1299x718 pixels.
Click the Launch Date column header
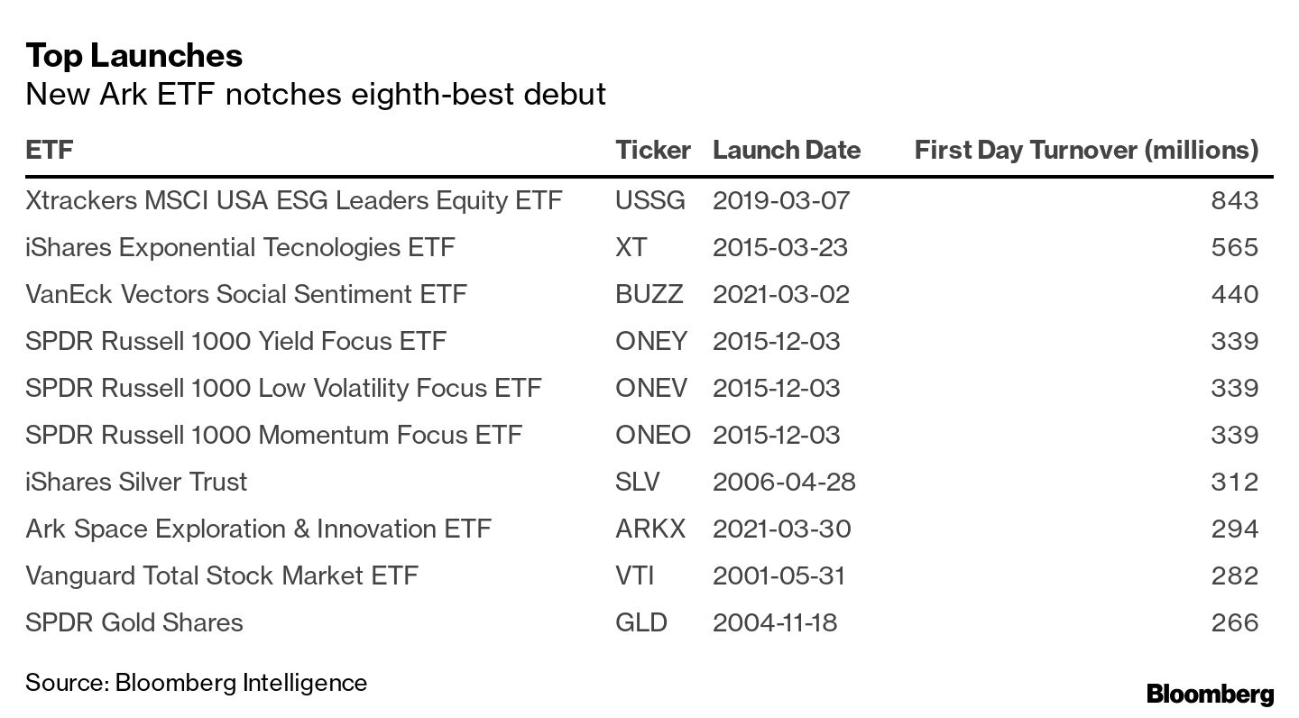coord(786,150)
